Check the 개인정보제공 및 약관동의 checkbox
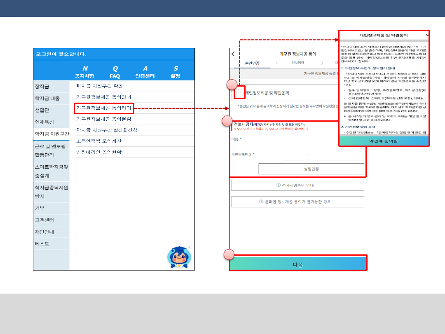Viewport: 445px width, 334px height. pyautogui.click(x=240, y=93)
